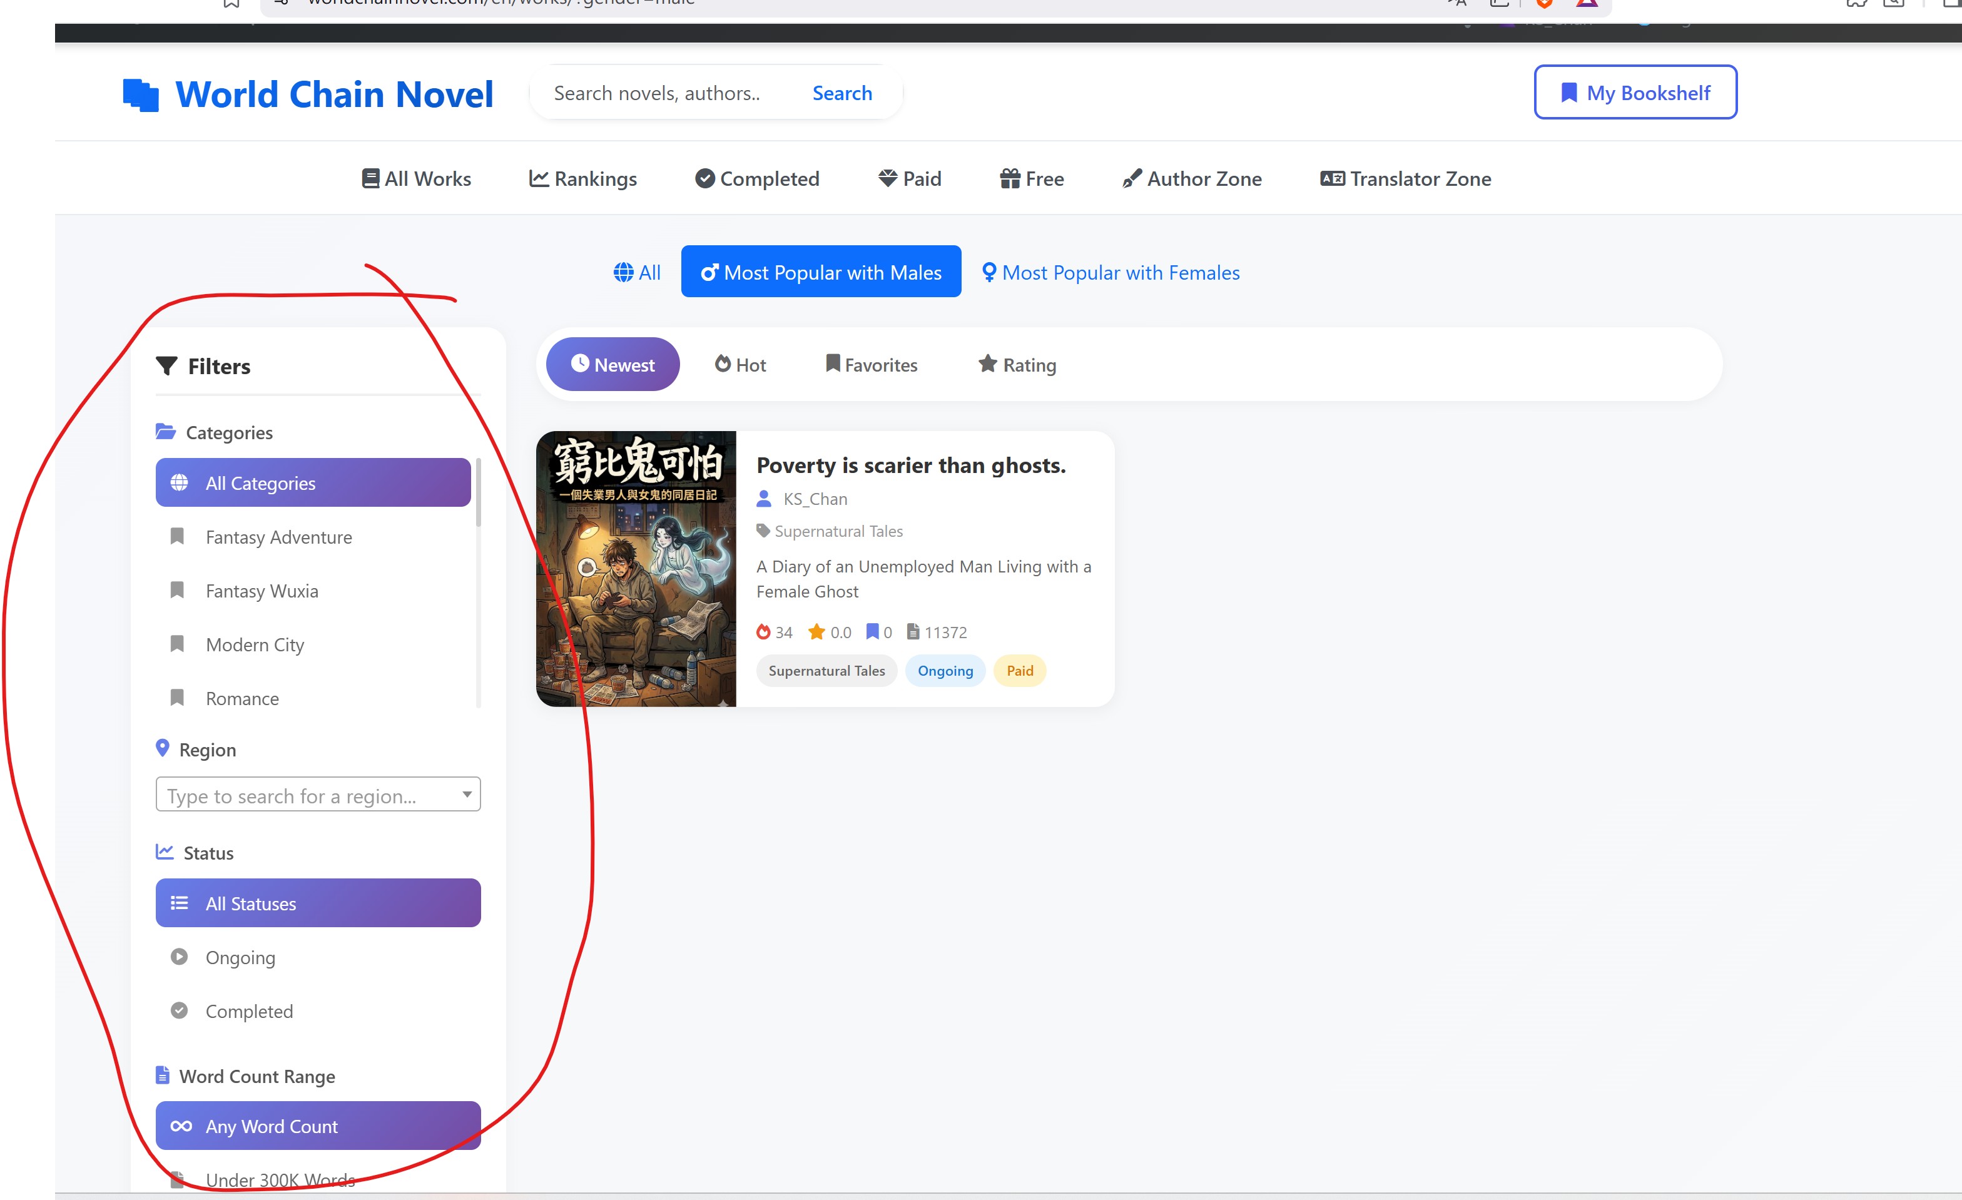Click the language icon for Translator Zone
The width and height of the screenshot is (1962, 1200).
(x=1332, y=178)
